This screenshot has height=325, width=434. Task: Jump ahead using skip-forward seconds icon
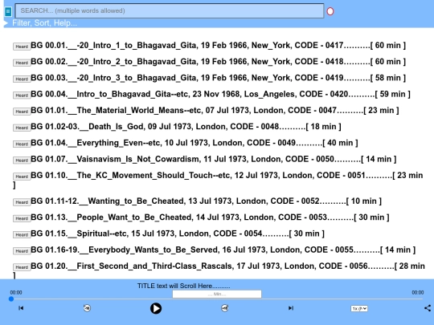225,308
